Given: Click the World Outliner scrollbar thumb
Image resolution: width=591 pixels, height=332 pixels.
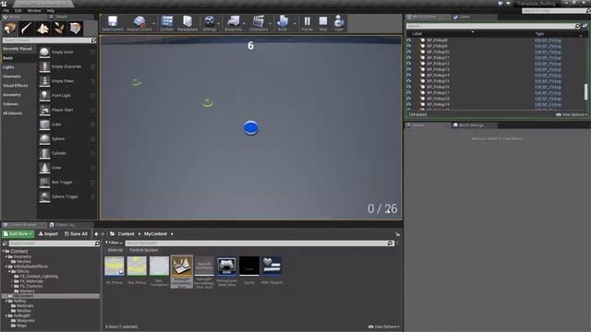Looking at the screenshot, I should 585,92.
